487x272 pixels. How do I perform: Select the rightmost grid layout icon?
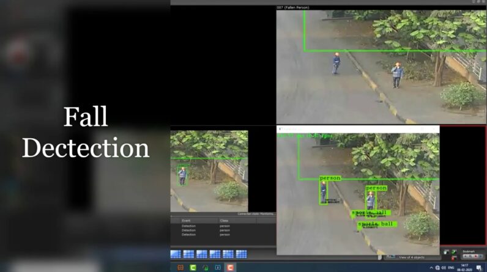241,254
